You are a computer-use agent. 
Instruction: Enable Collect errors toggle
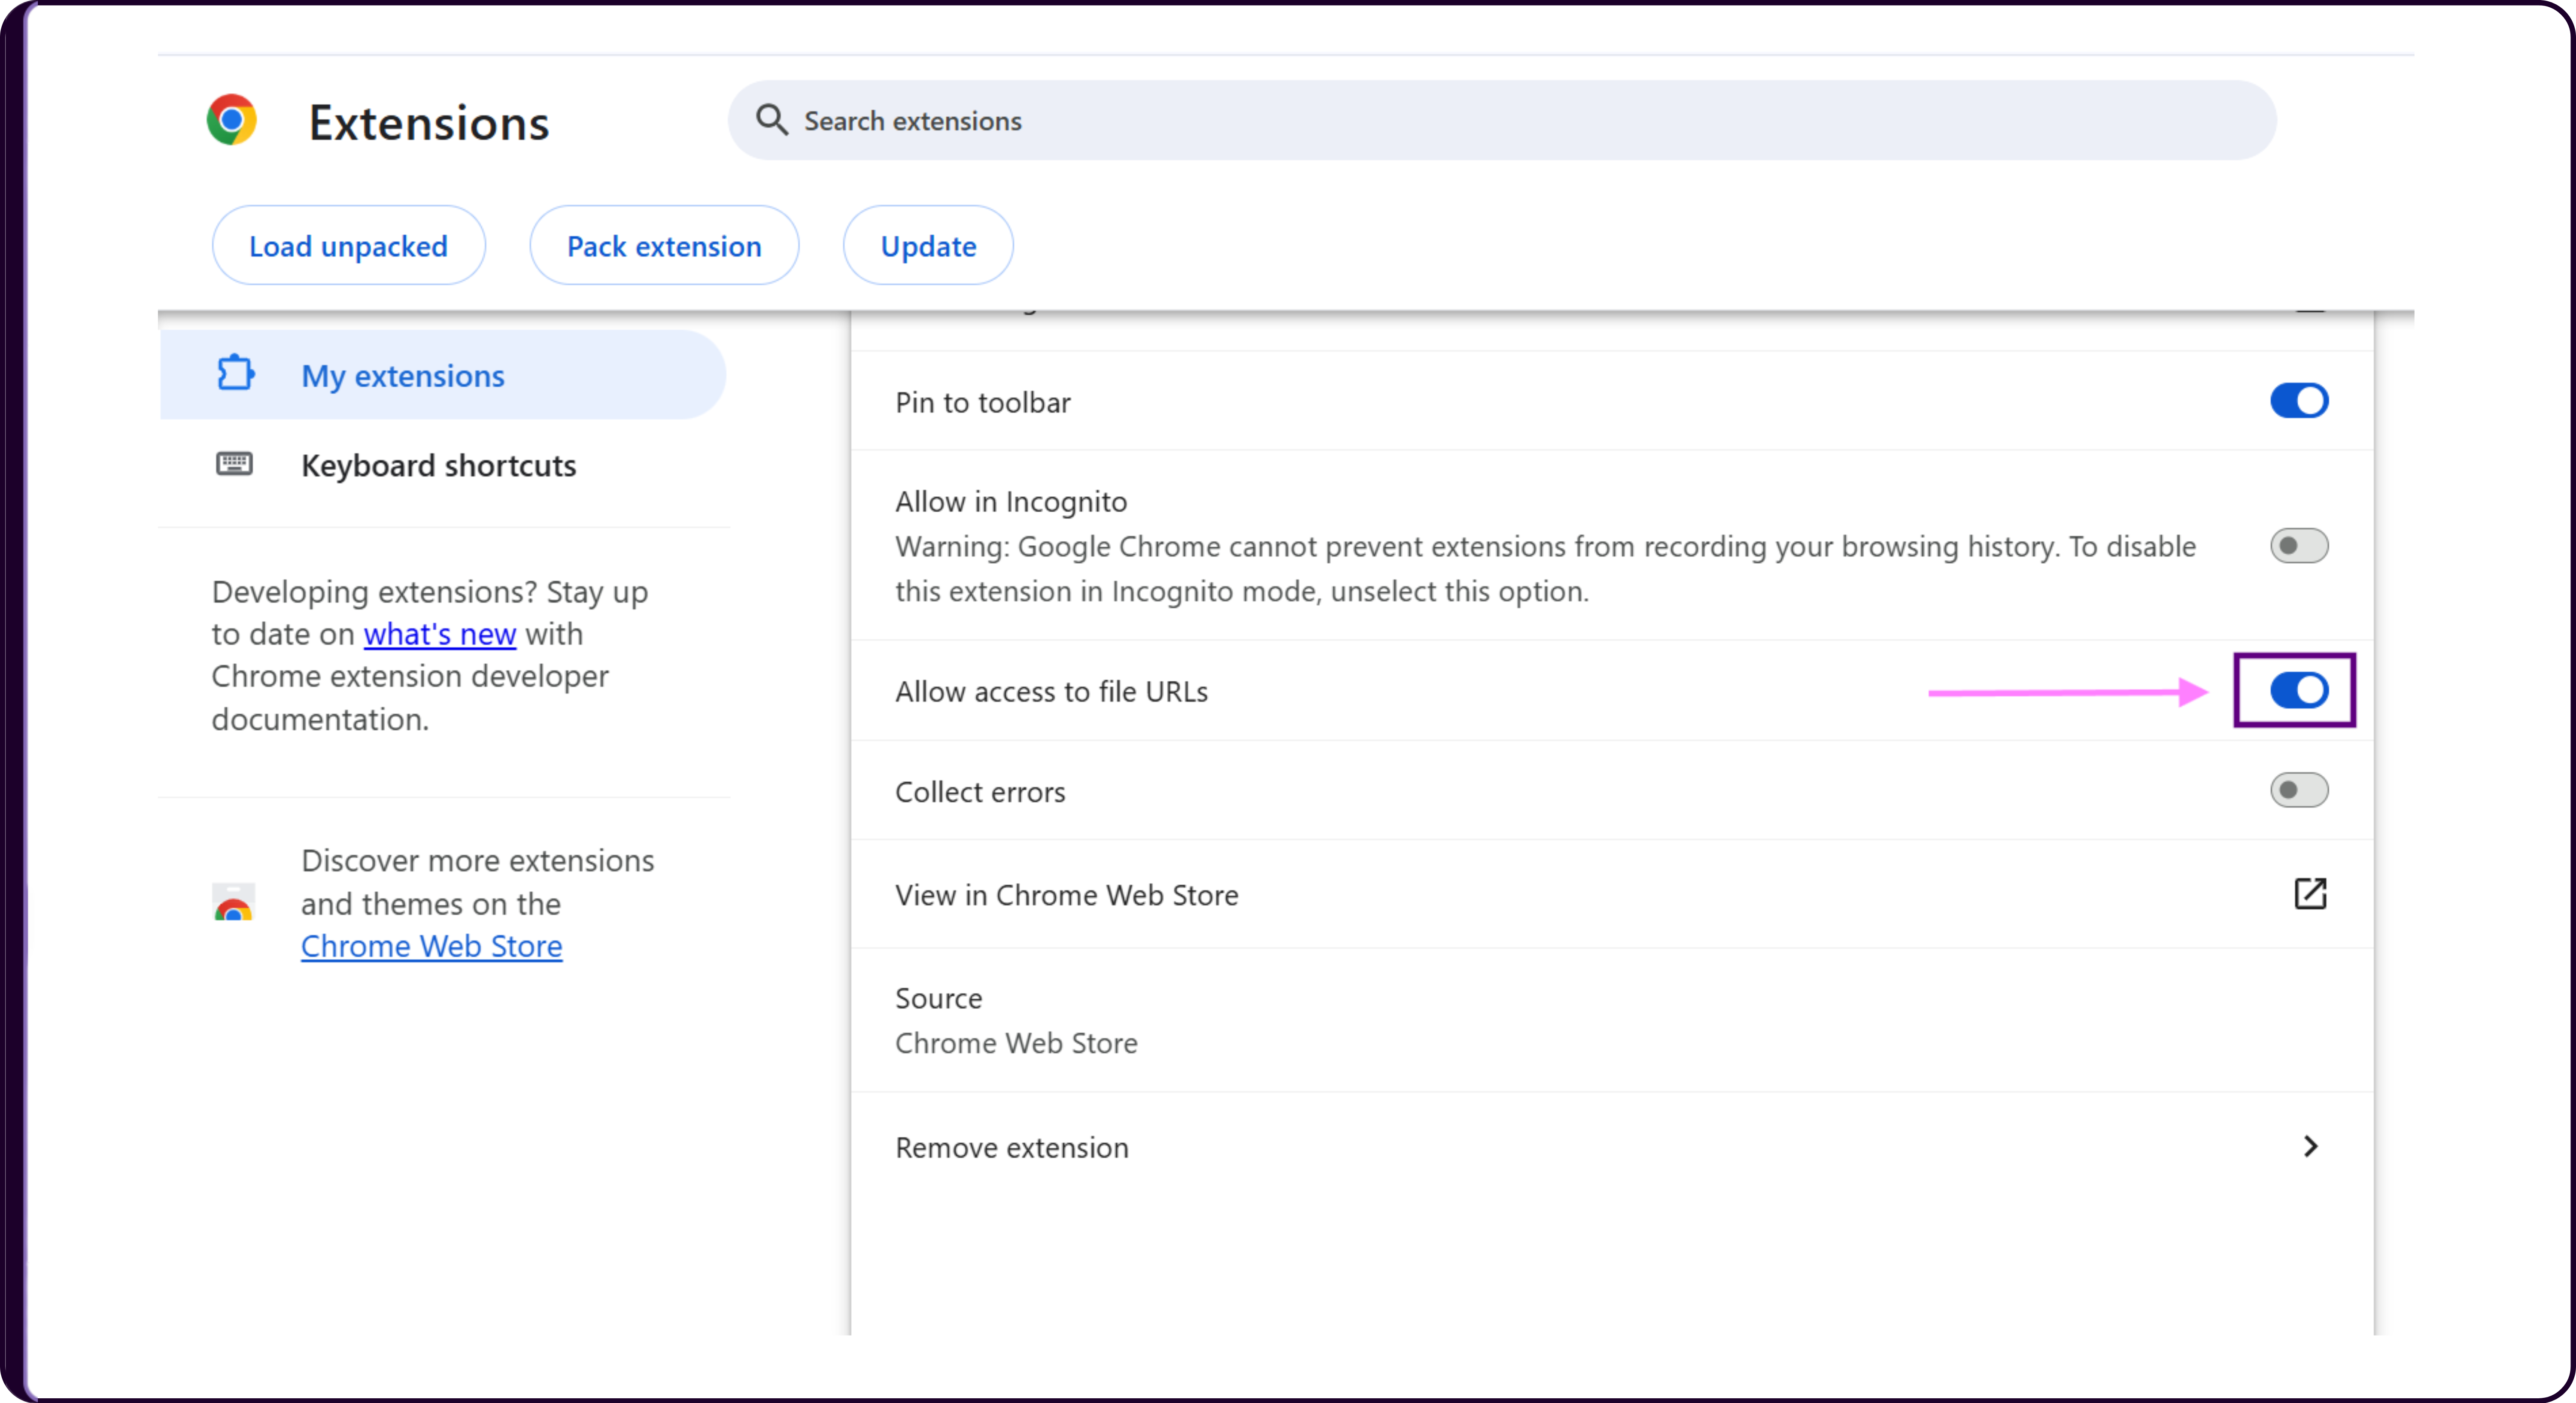(x=2299, y=790)
